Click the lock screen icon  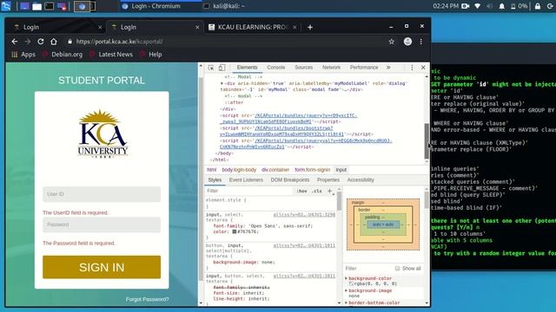click(538, 6)
